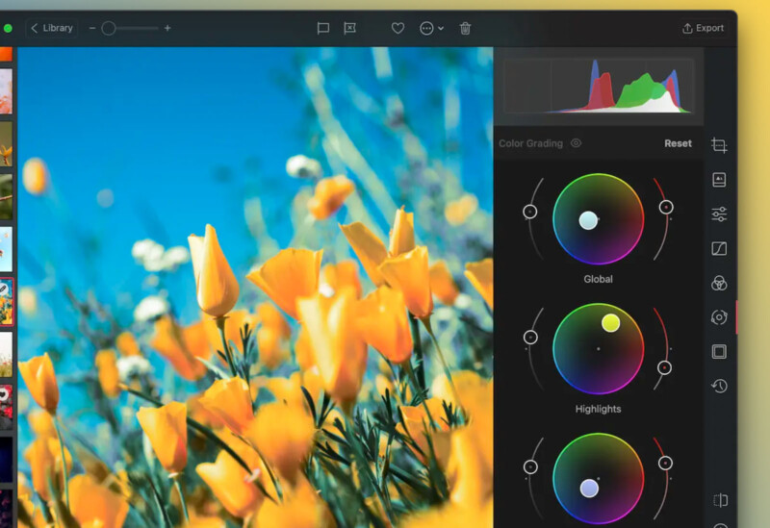Click the zoom slider handle
The height and width of the screenshot is (528, 770).
click(109, 29)
